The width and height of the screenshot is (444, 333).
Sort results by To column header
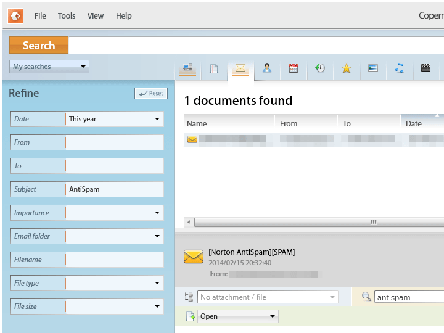click(369, 123)
